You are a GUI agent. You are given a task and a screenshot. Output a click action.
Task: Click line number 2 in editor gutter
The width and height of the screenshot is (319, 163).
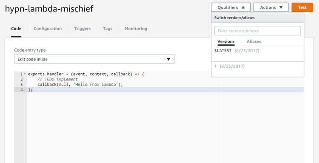point(22,79)
